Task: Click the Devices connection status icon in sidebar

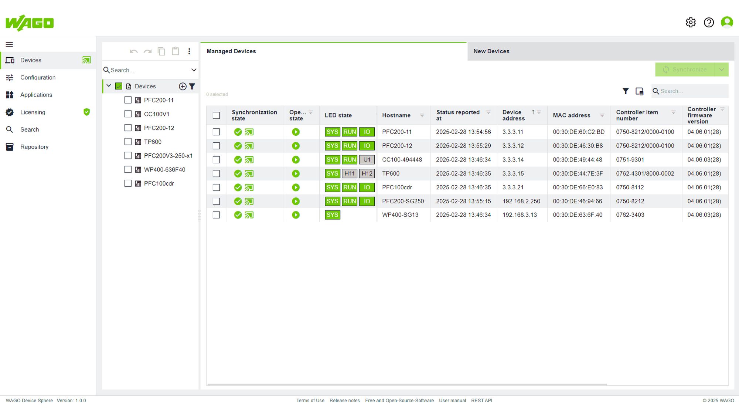Action: coord(86,60)
